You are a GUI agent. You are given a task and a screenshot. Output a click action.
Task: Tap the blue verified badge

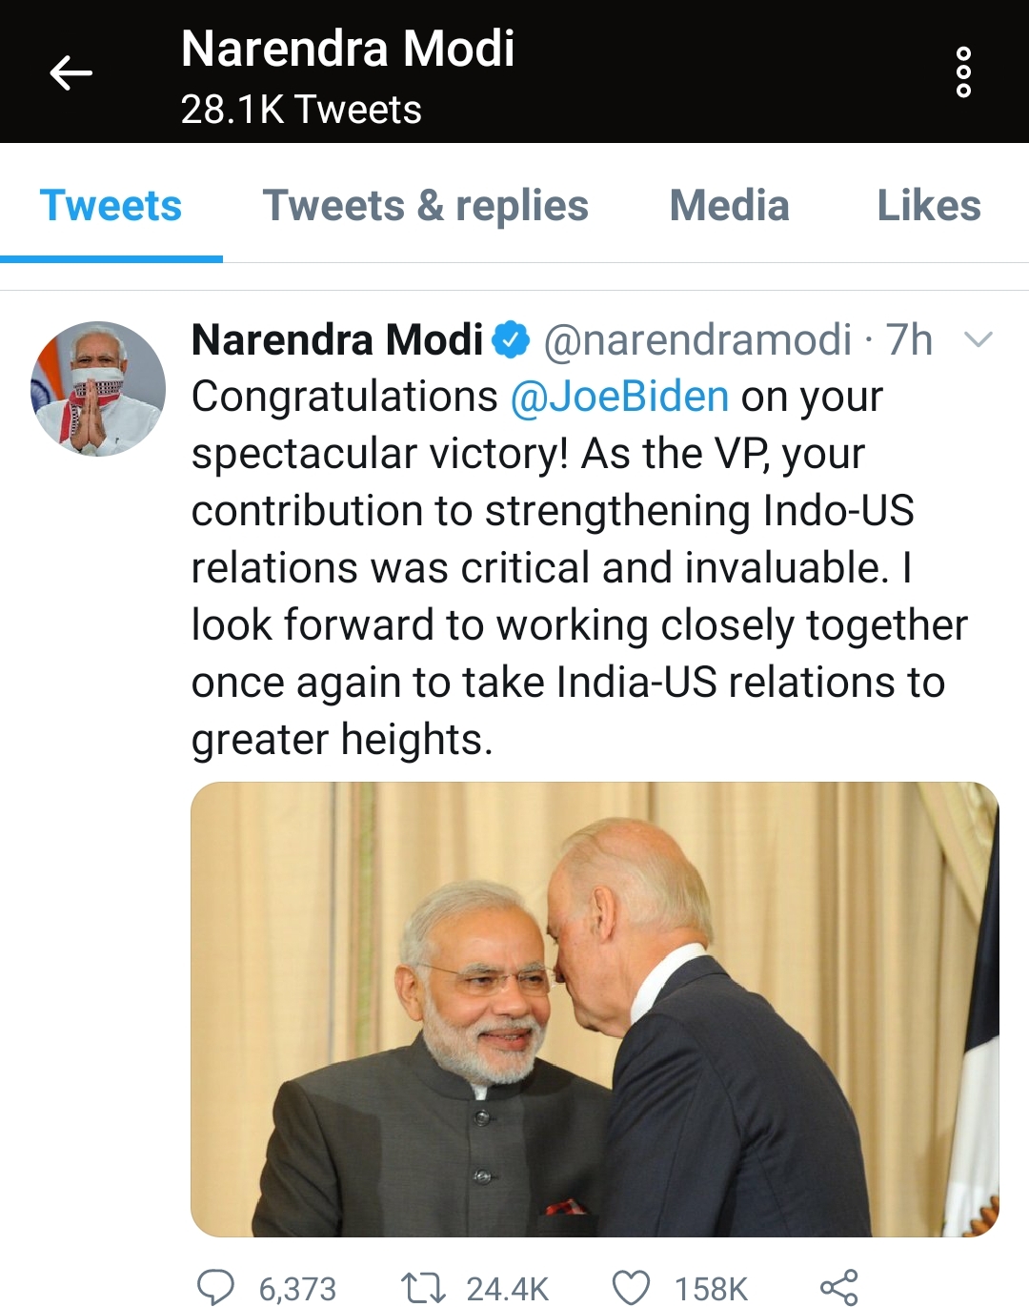tap(511, 340)
